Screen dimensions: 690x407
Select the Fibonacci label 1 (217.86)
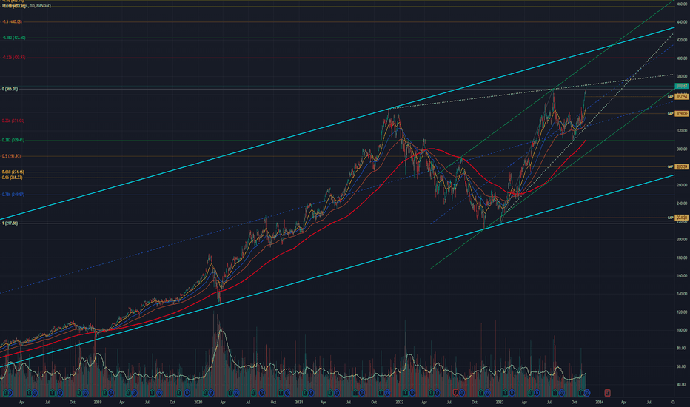[10, 223]
